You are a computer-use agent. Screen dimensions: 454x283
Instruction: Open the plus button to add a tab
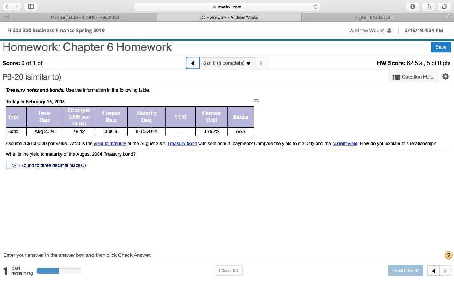[x=450, y=17]
